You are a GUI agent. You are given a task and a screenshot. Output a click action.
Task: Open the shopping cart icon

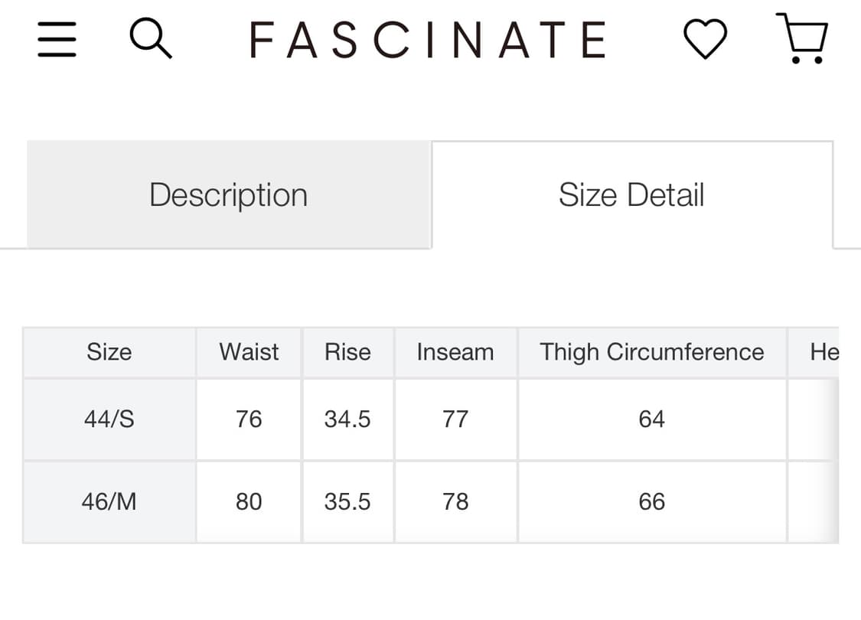click(802, 38)
